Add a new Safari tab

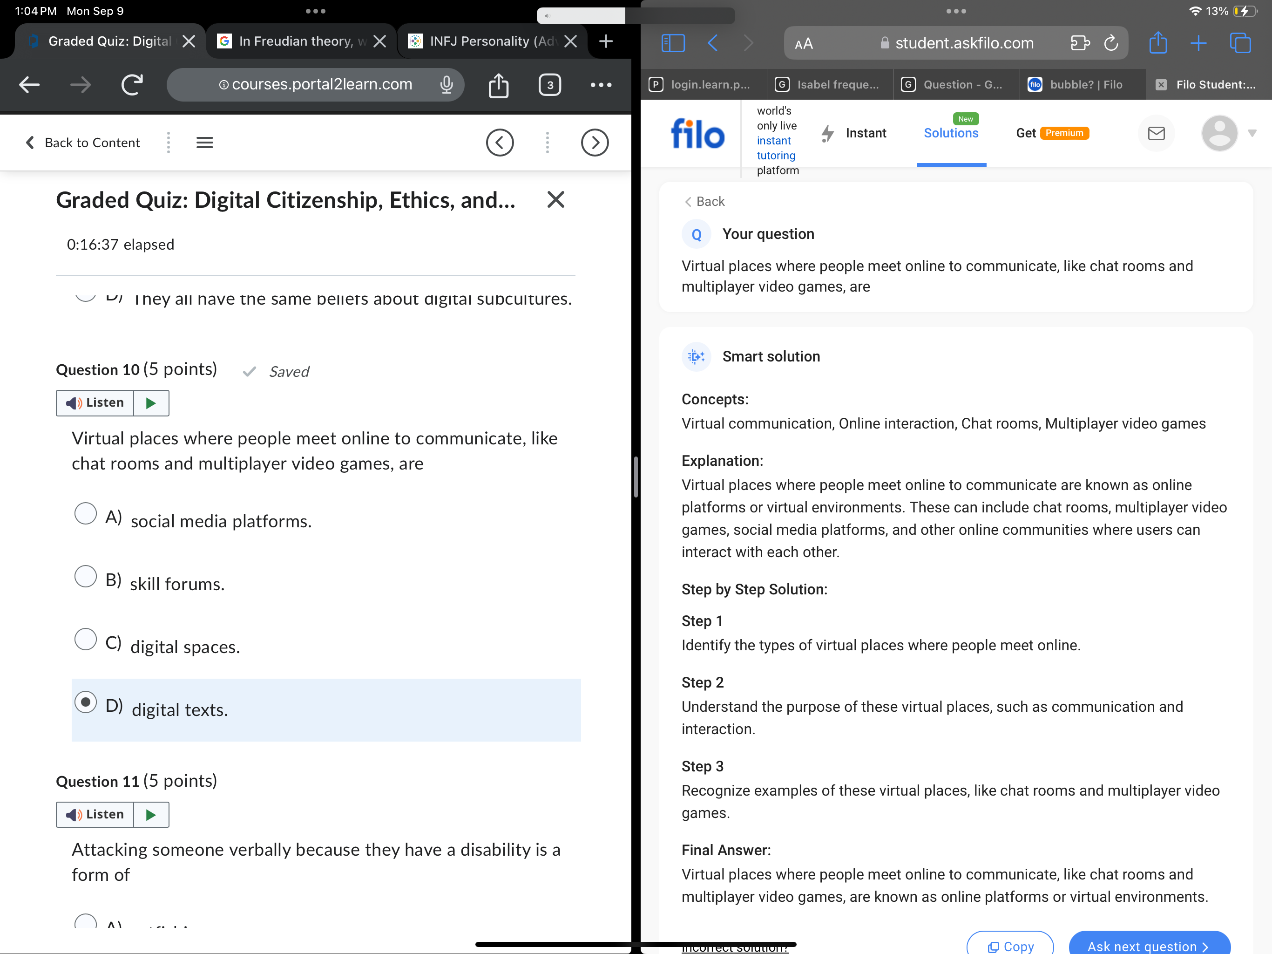pos(1198,43)
